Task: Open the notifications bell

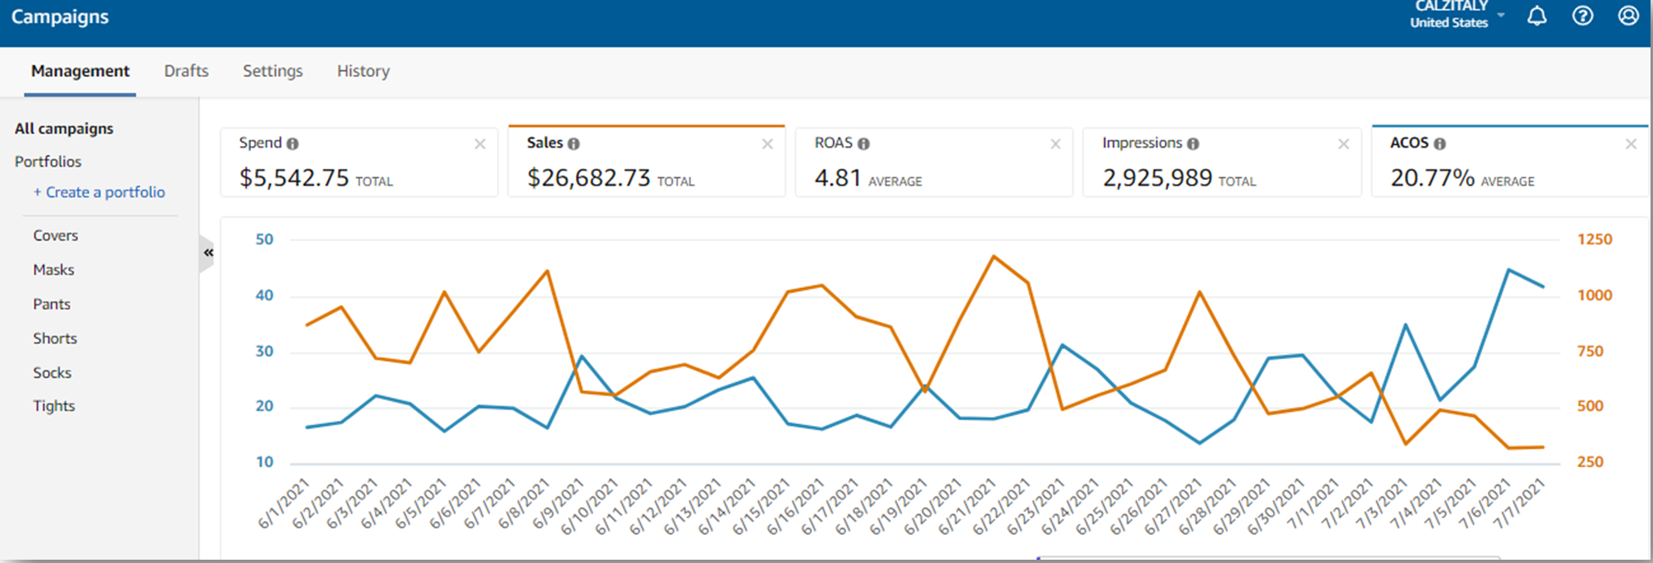Action: point(1537,17)
